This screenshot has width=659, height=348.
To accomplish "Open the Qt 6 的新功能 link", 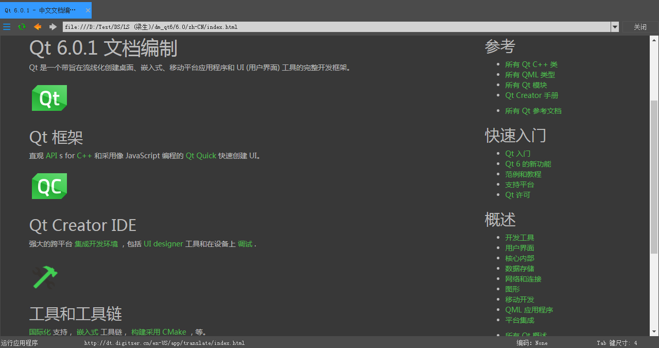I will point(528,164).
